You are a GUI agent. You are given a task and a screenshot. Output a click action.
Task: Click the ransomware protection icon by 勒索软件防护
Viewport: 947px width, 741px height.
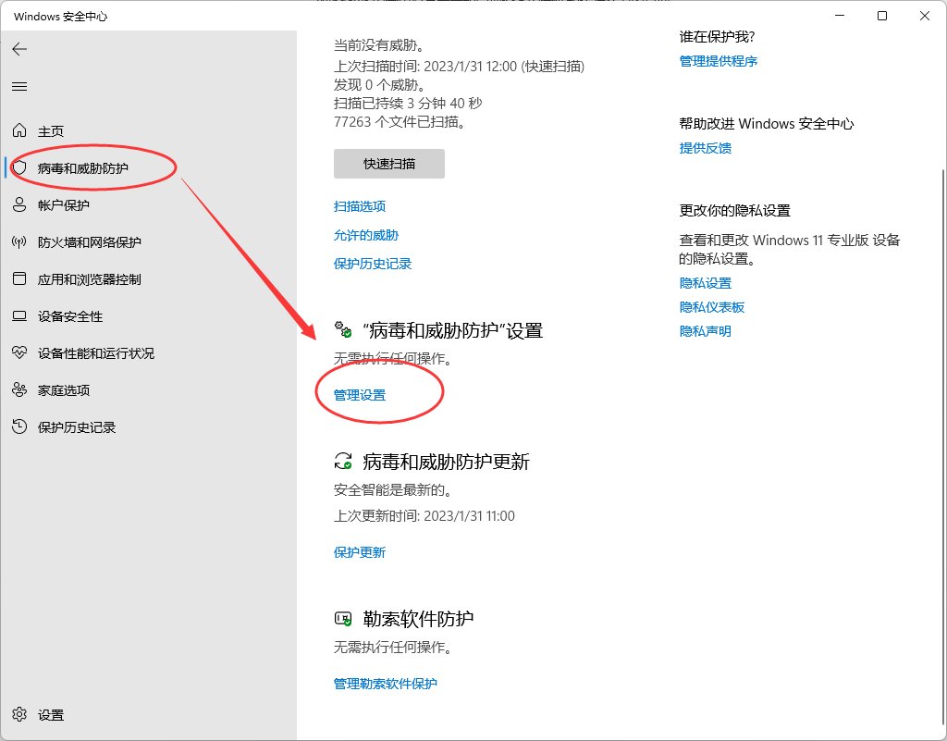click(x=343, y=618)
